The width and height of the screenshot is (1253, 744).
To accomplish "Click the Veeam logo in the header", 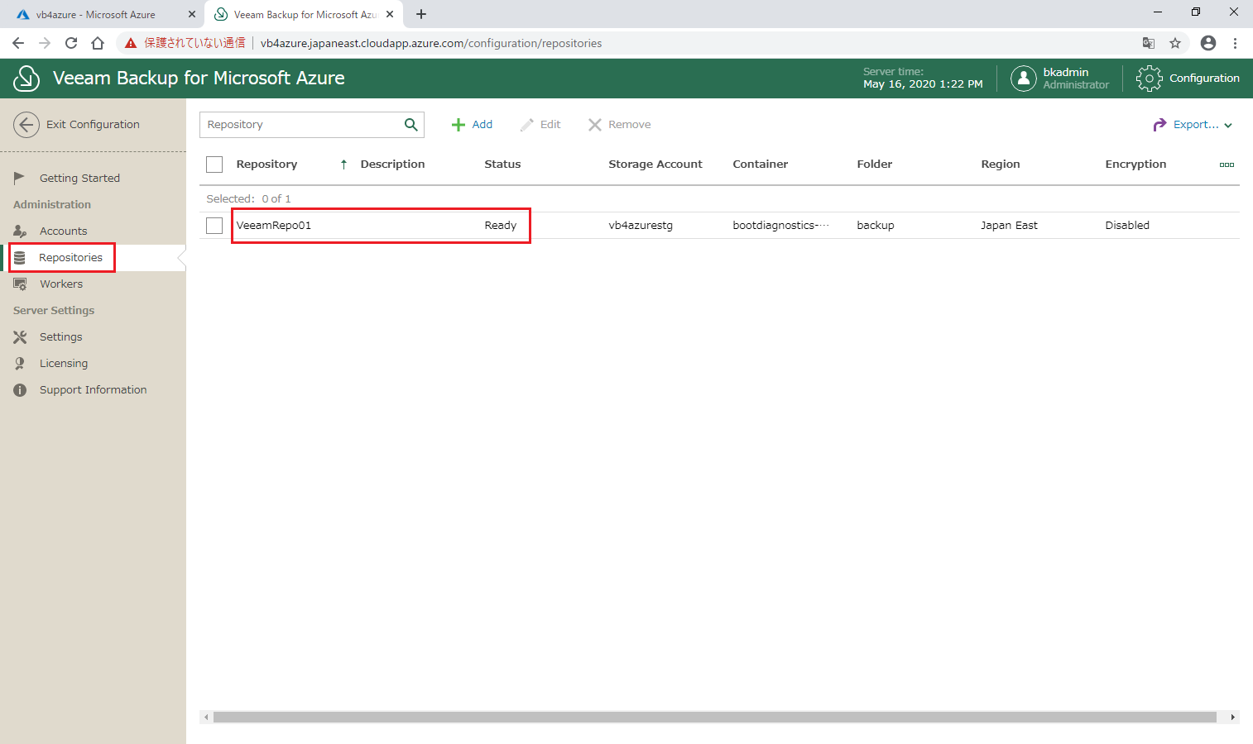I will point(26,79).
